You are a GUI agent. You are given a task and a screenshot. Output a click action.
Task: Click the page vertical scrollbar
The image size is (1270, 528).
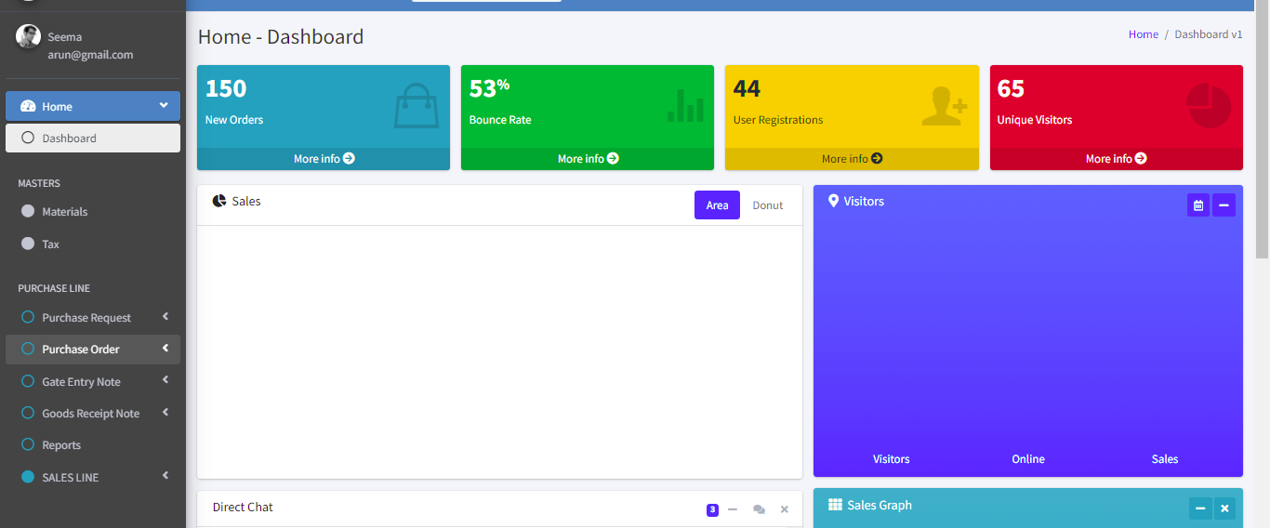coord(1262,130)
